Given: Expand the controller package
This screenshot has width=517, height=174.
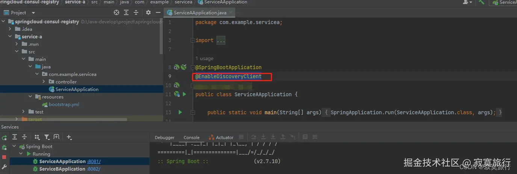Looking at the screenshot, I should (x=44, y=82).
